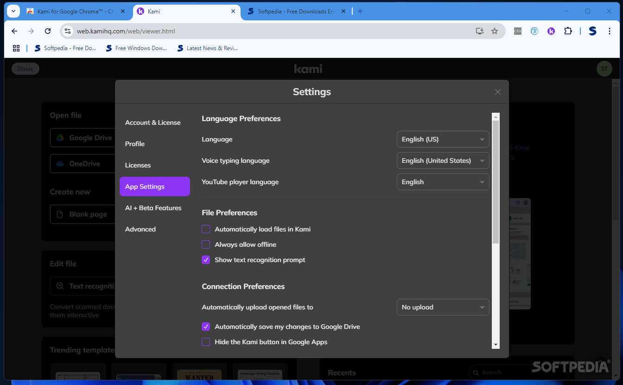Open the bookmarks apps grid icon
Screen dimensions: 623x385
[x=16, y=48]
